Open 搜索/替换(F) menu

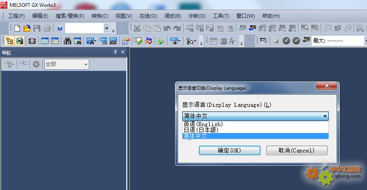click(x=70, y=16)
